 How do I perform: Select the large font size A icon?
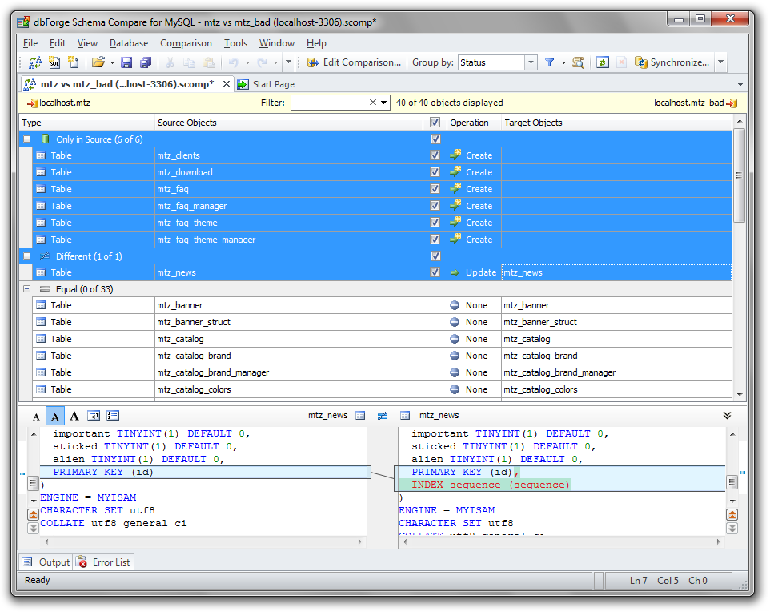pos(74,417)
